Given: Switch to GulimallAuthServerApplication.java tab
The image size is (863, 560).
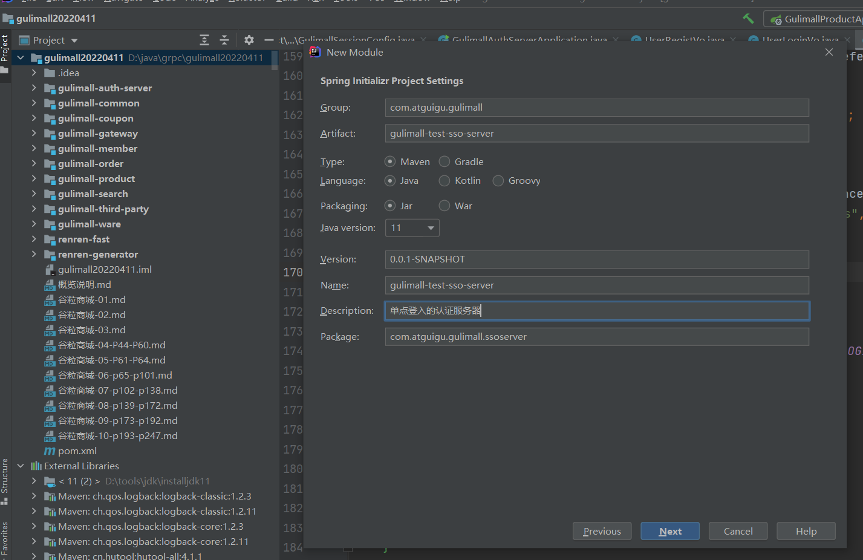Looking at the screenshot, I should pos(529,40).
